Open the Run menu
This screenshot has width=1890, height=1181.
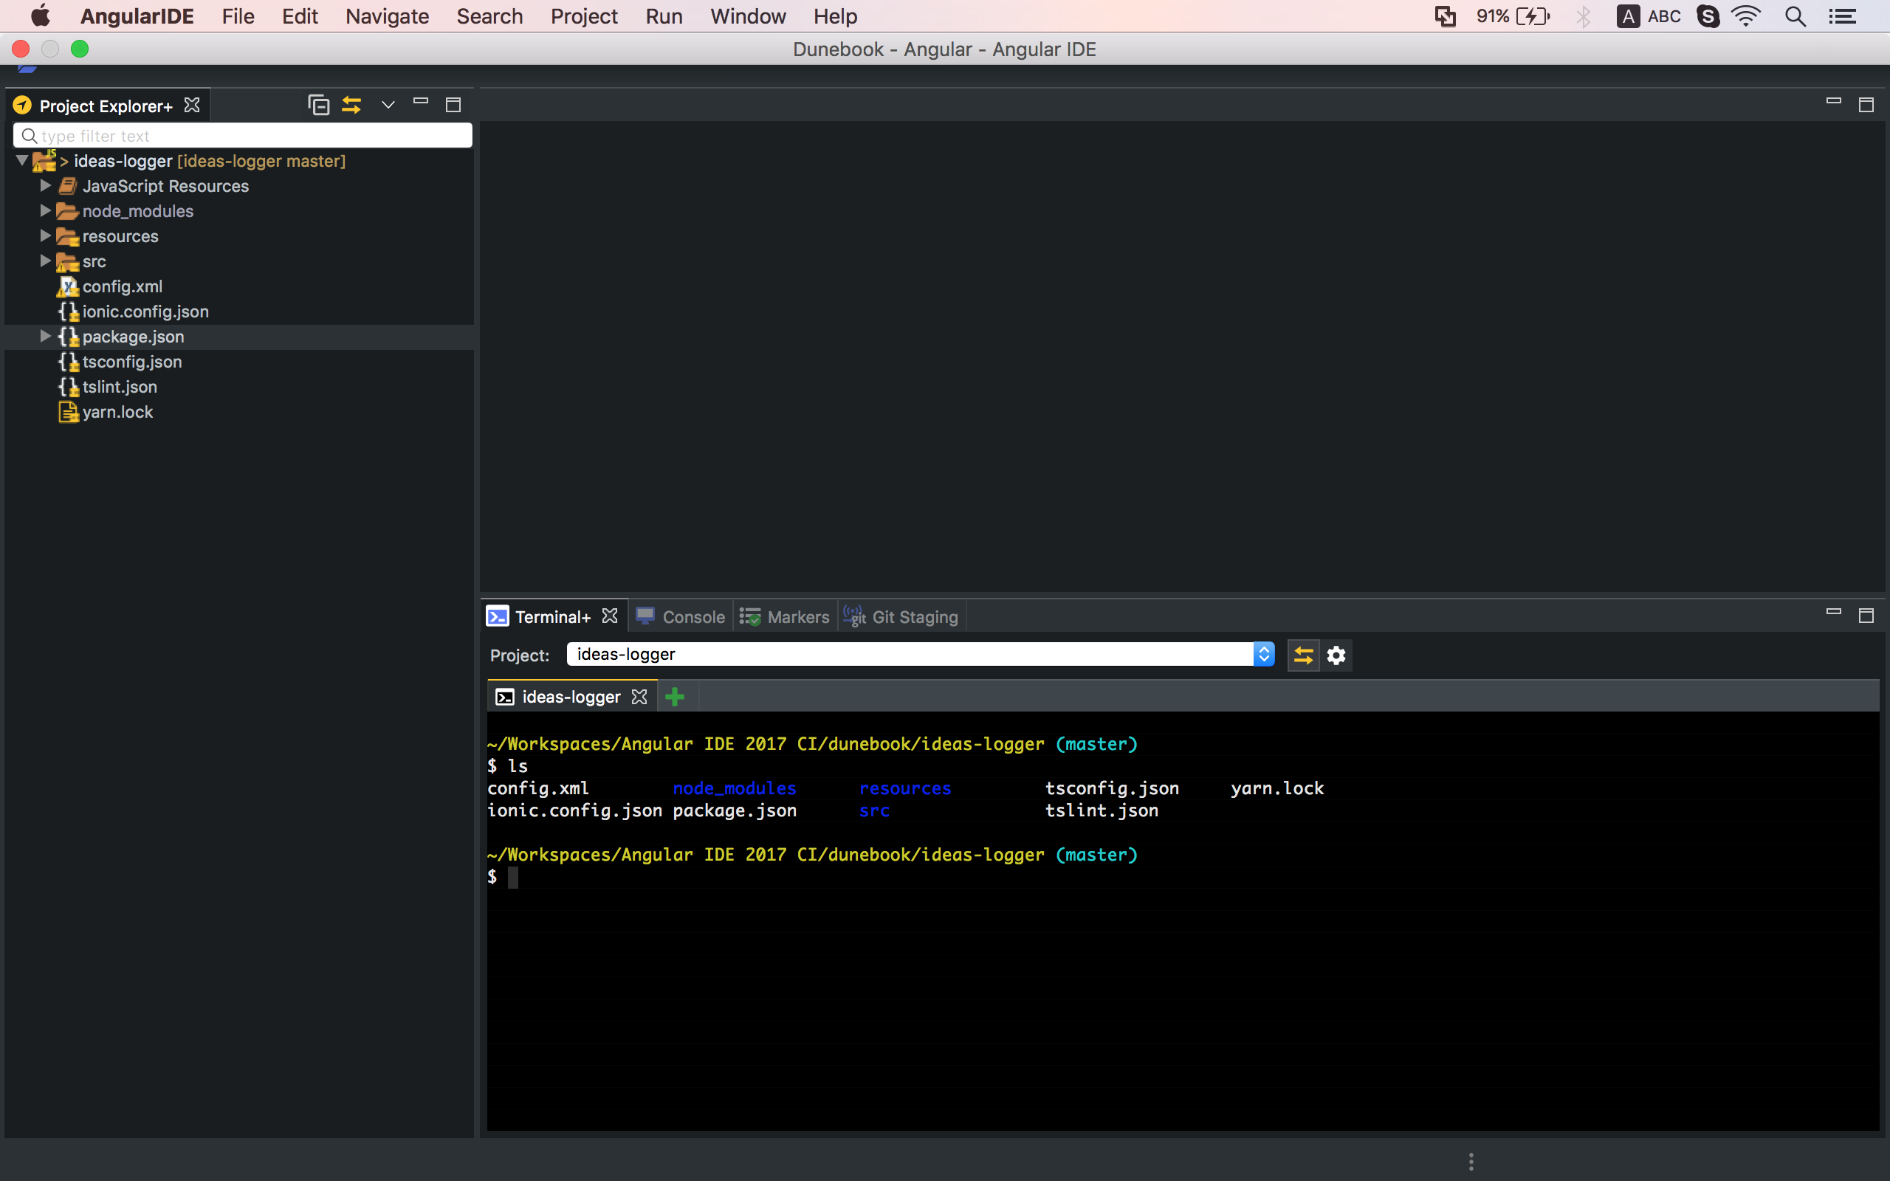pos(664,16)
